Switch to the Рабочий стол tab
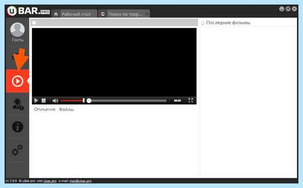 74,14
